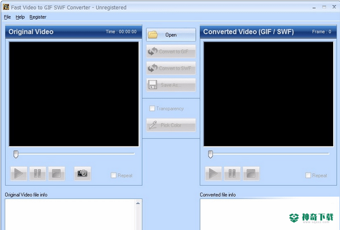Maximize the converter window

(324, 7)
